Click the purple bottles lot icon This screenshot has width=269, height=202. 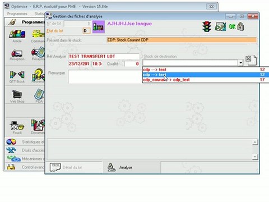coord(99,27)
